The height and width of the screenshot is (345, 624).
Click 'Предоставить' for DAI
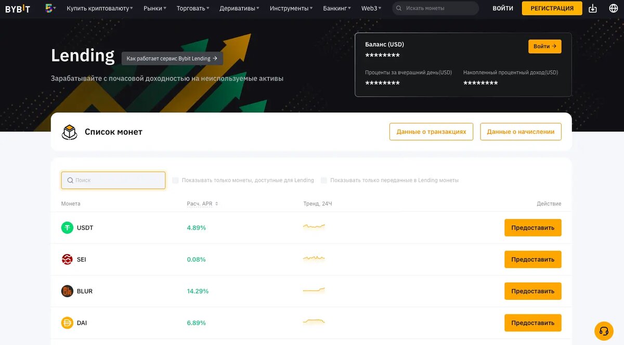(533, 323)
